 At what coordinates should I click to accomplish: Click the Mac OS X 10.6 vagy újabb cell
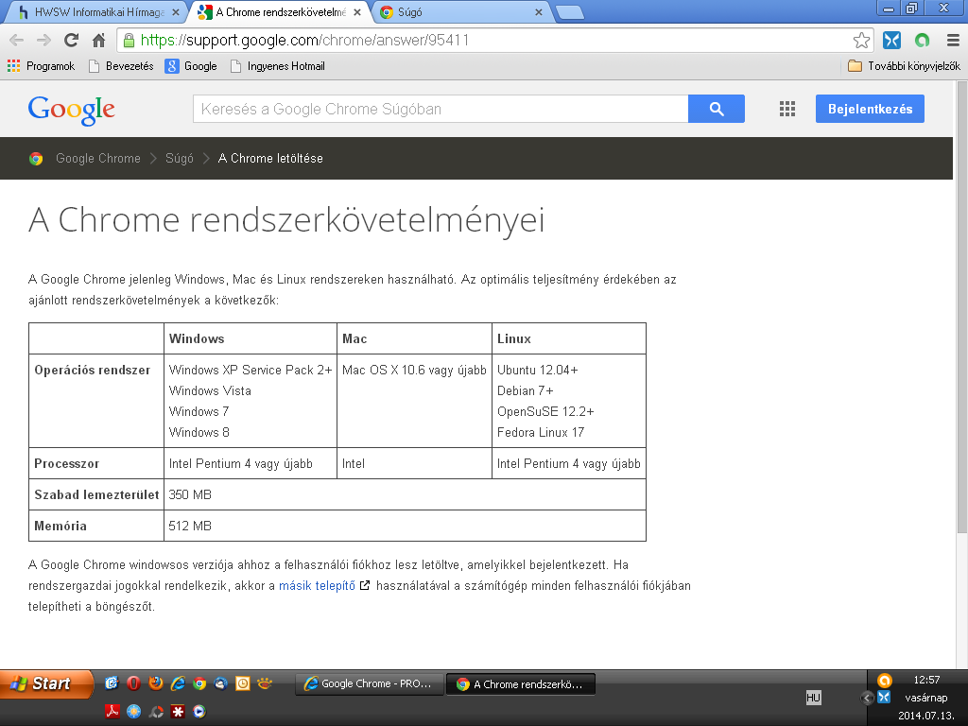[414, 370]
